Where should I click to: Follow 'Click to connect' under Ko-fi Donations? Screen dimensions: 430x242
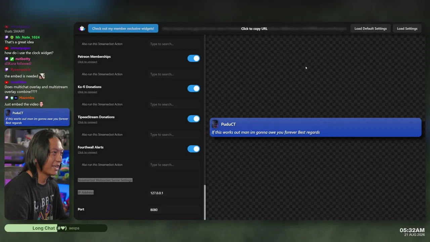(x=87, y=92)
